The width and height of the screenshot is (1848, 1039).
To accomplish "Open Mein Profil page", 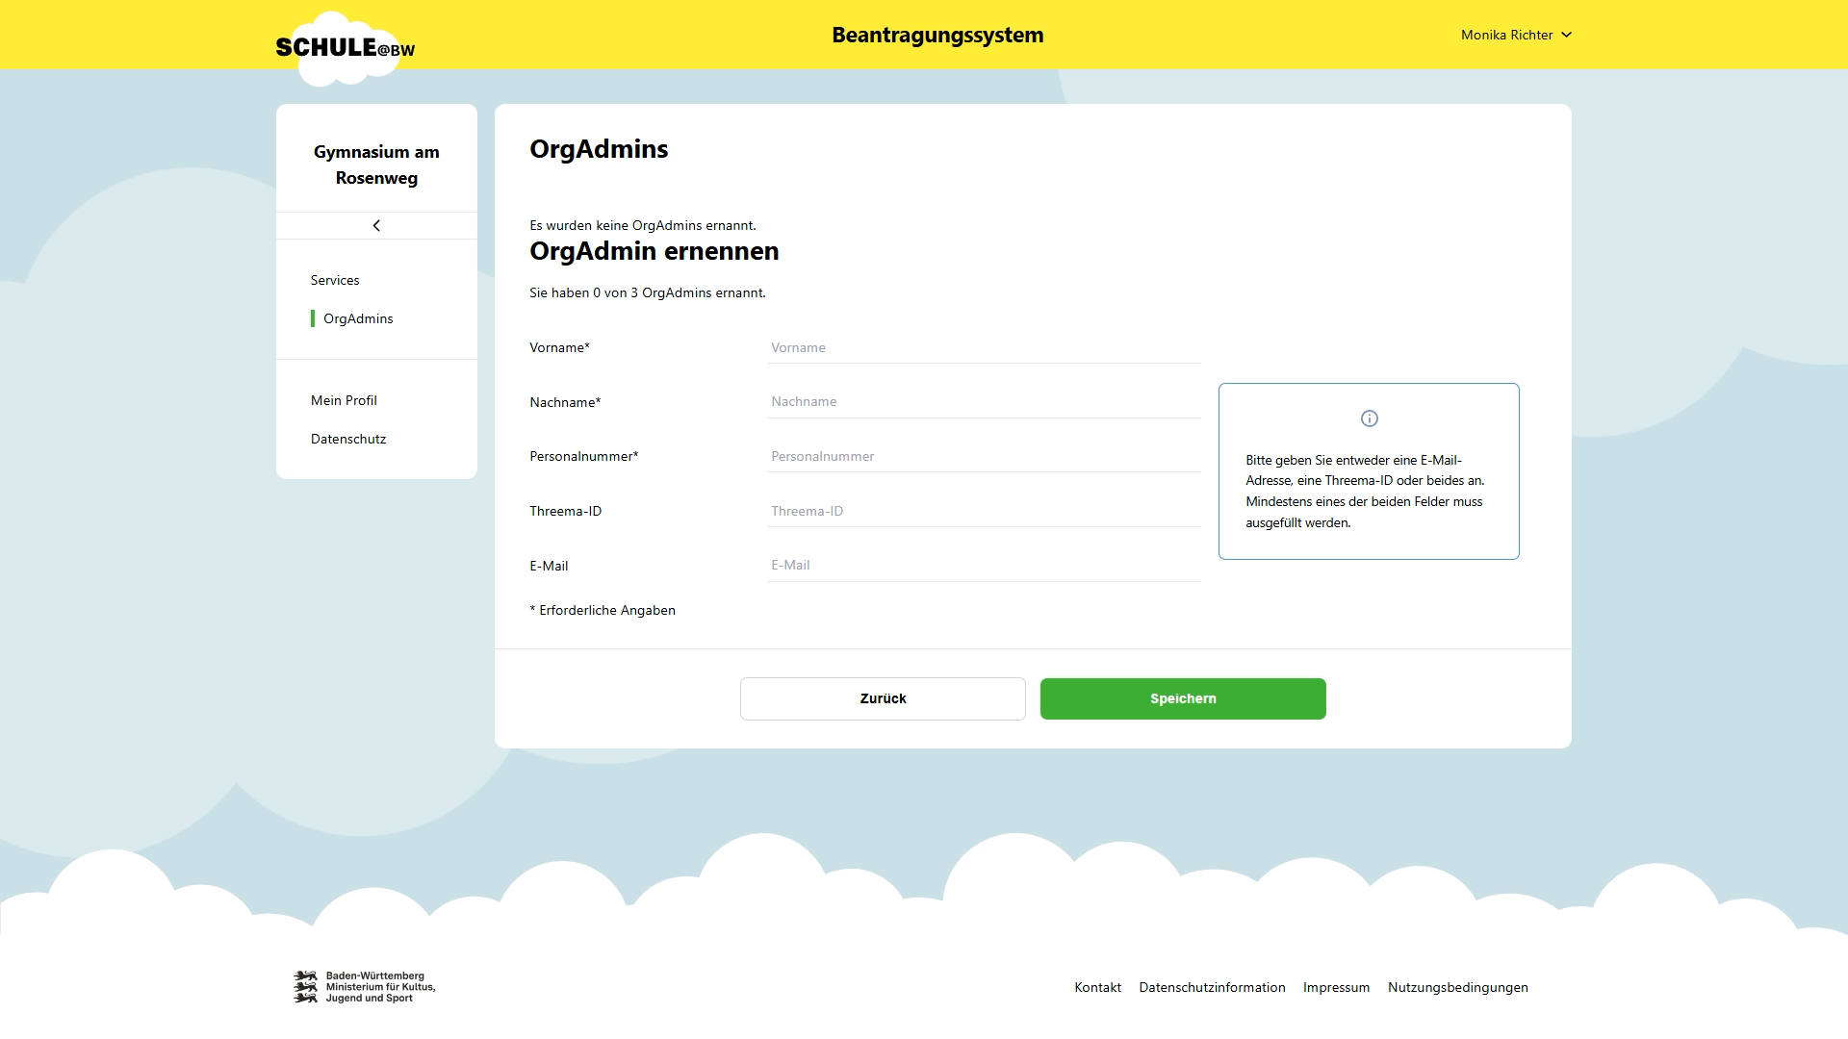I will point(344,400).
